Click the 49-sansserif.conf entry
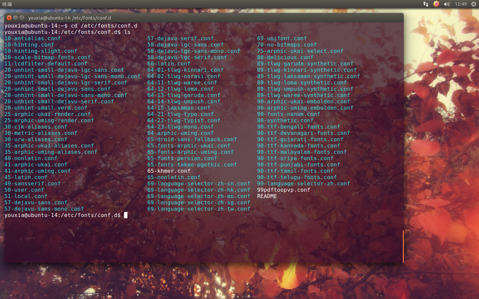The height and width of the screenshot is (299, 479). (33, 184)
